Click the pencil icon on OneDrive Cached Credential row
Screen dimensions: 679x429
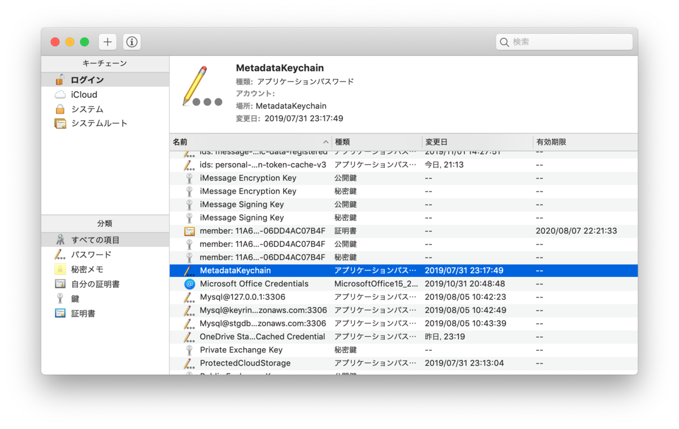point(189,337)
